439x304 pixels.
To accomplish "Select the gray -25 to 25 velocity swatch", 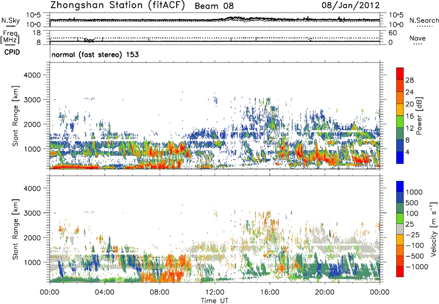I will click(400, 229).
